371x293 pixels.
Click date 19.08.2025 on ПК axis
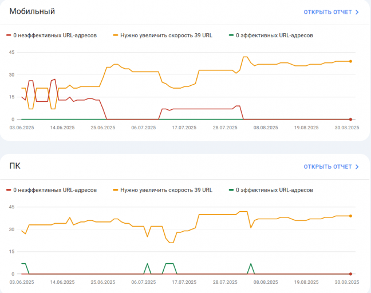[x=306, y=282]
